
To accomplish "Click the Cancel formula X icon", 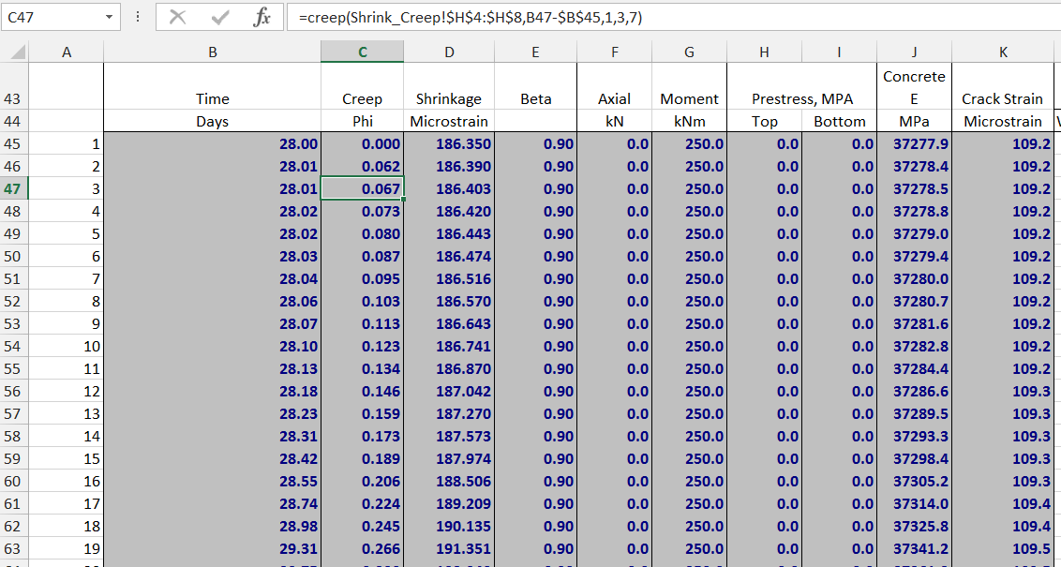I will (178, 18).
